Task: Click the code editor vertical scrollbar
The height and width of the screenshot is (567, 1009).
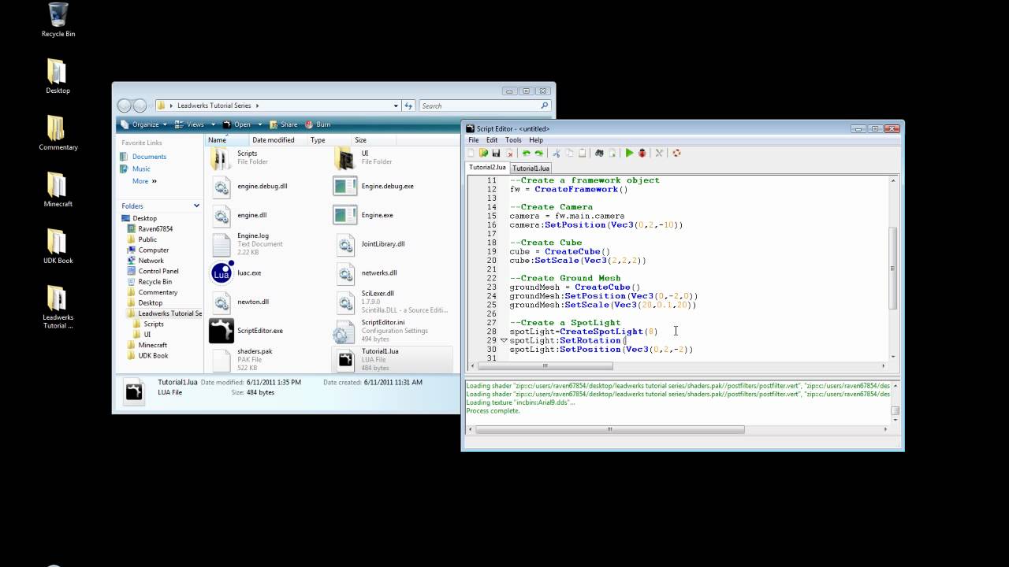Action: click(893, 268)
